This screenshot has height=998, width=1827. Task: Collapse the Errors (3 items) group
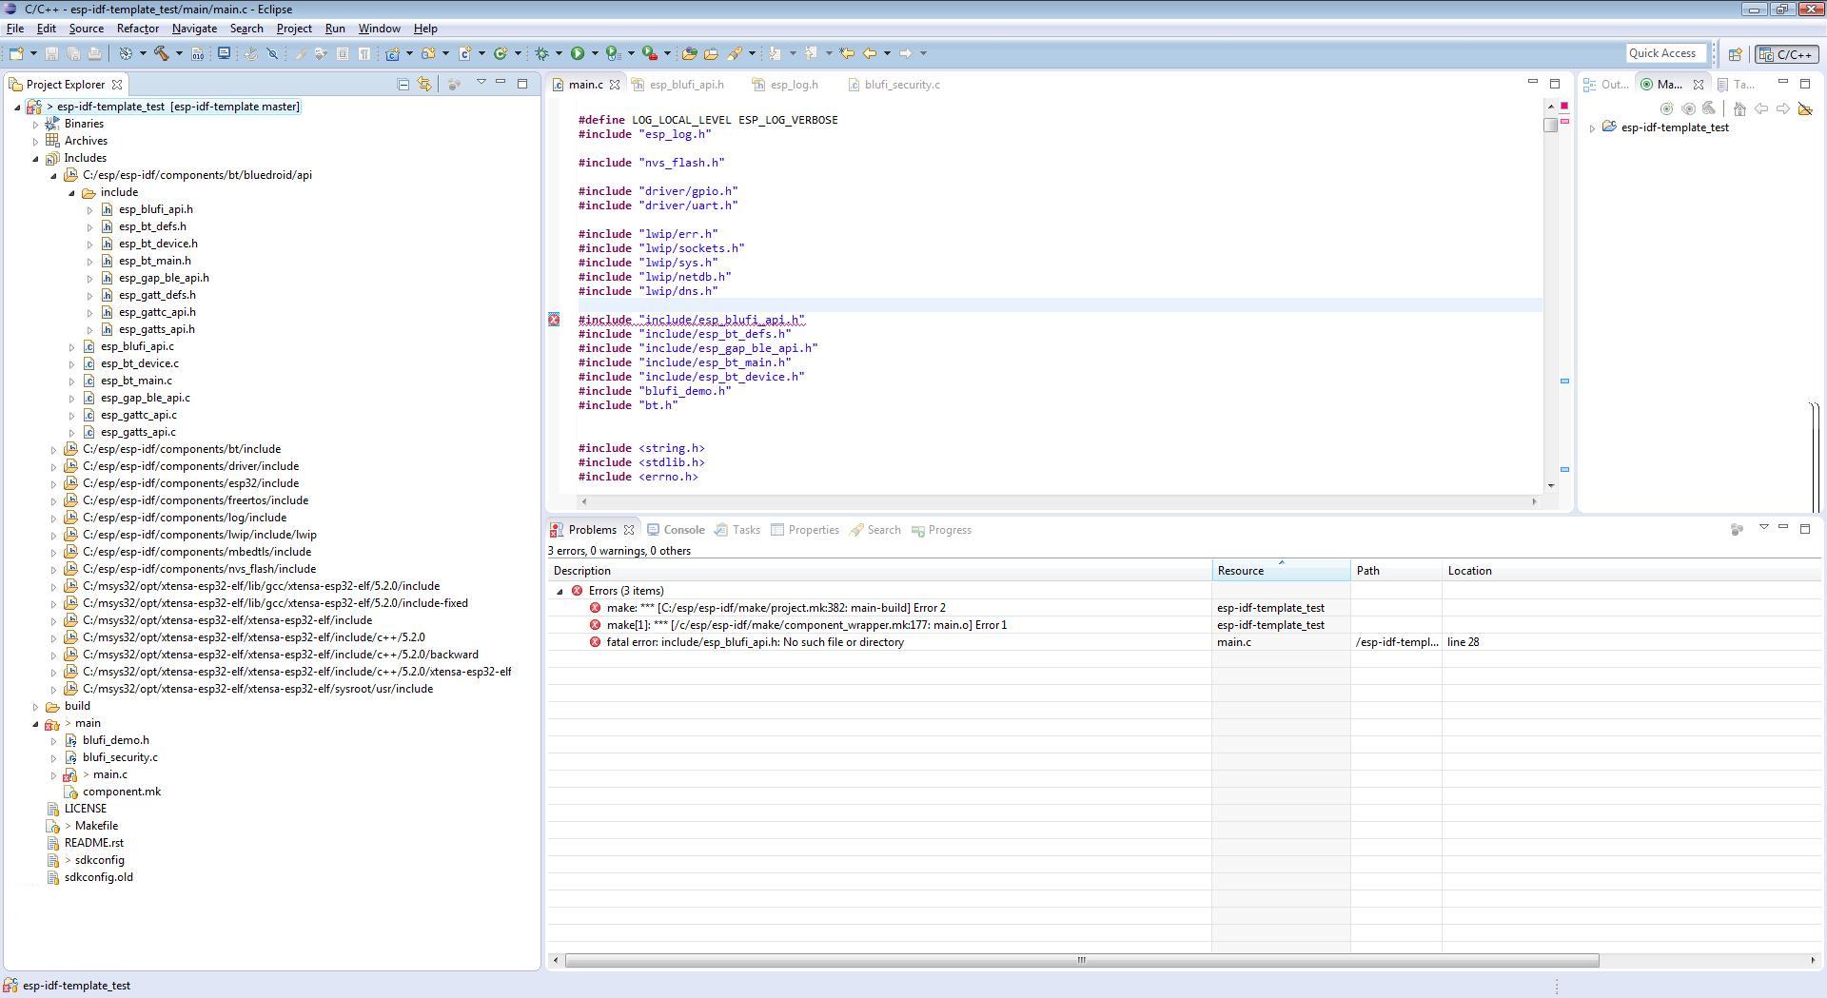click(560, 591)
